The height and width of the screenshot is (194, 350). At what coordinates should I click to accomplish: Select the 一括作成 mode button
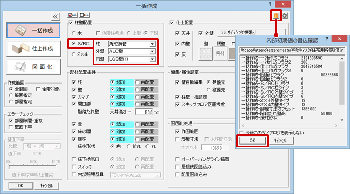(33, 31)
